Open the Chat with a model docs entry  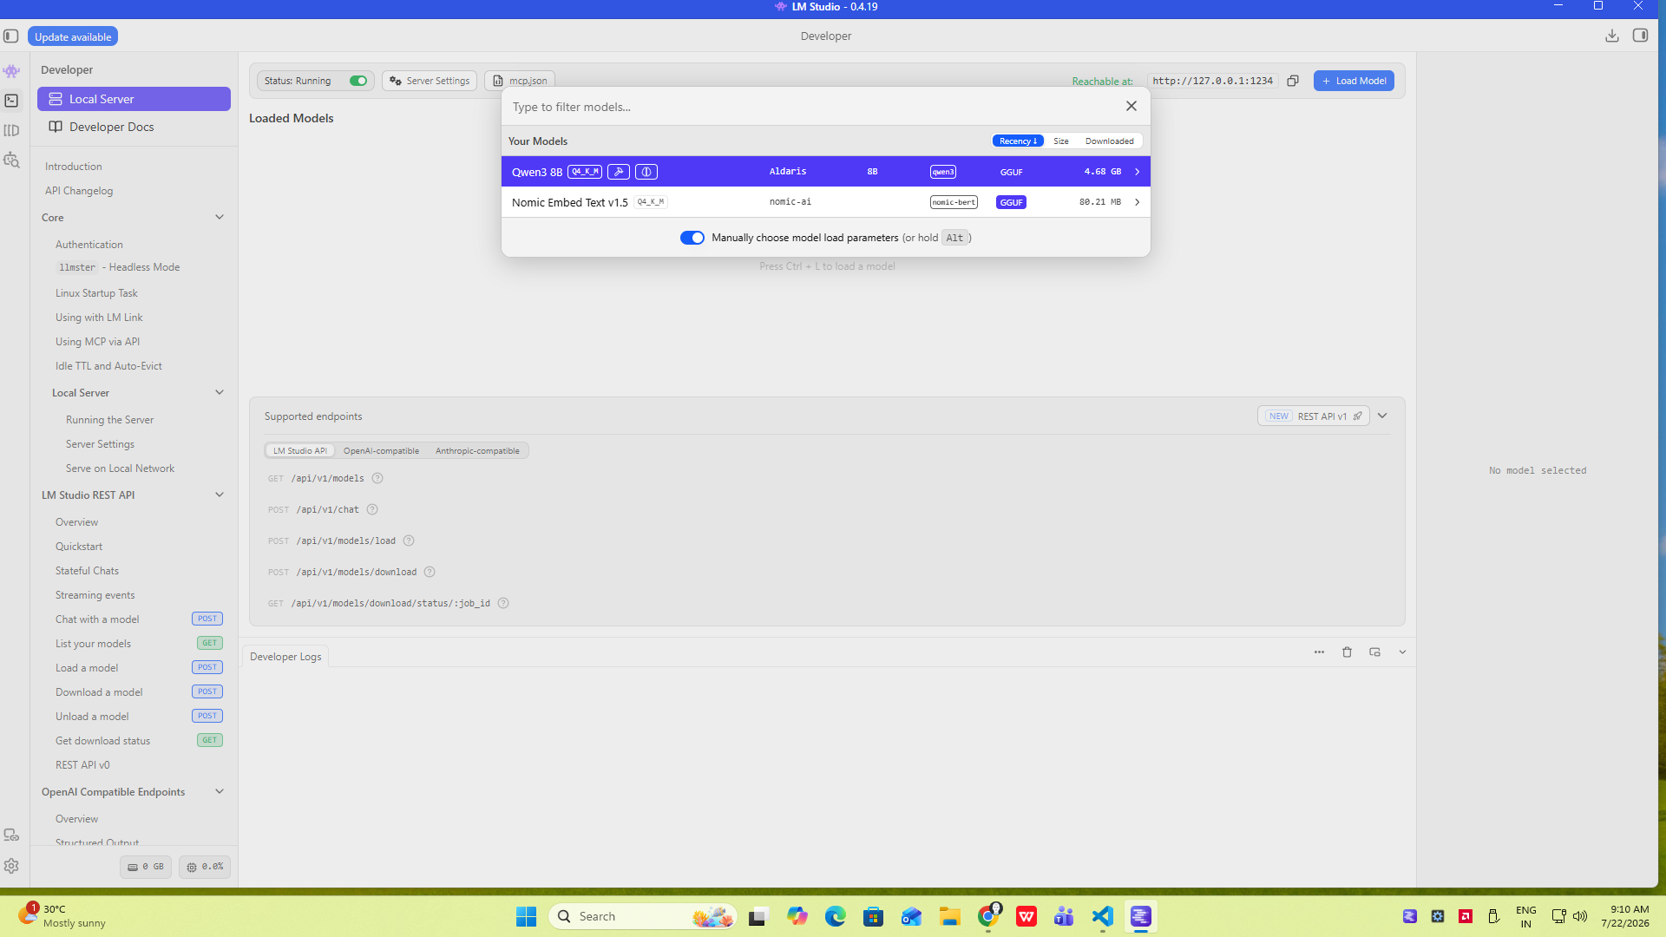[97, 619]
